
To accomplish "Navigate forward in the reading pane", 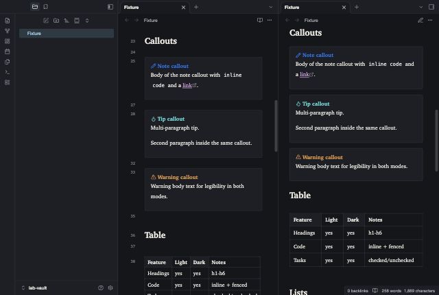I will (297, 20).
